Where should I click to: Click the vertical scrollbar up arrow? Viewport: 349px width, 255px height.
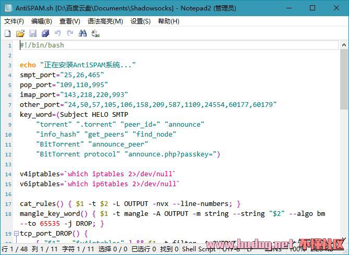[344, 45]
